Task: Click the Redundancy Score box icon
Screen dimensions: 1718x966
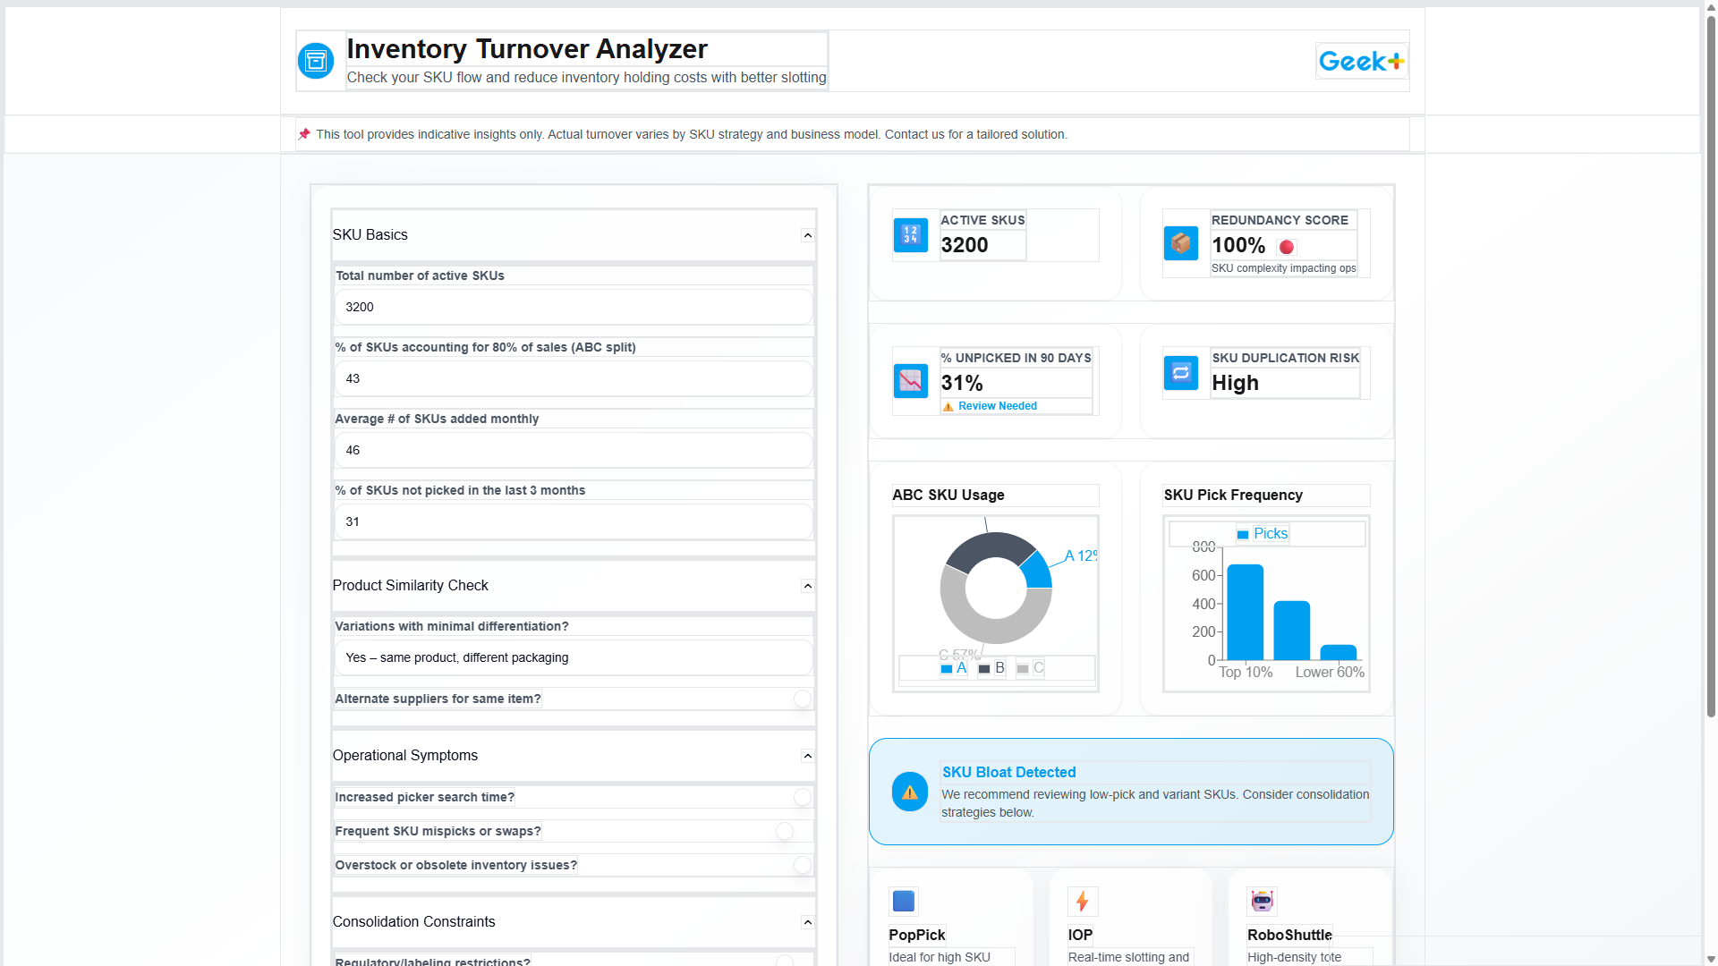Action: [x=1181, y=242]
